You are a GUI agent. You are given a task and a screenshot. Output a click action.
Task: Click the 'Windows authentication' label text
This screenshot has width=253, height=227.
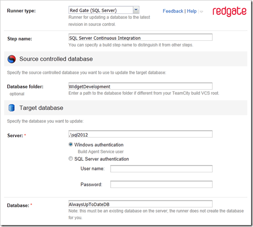tap(99, 145)
